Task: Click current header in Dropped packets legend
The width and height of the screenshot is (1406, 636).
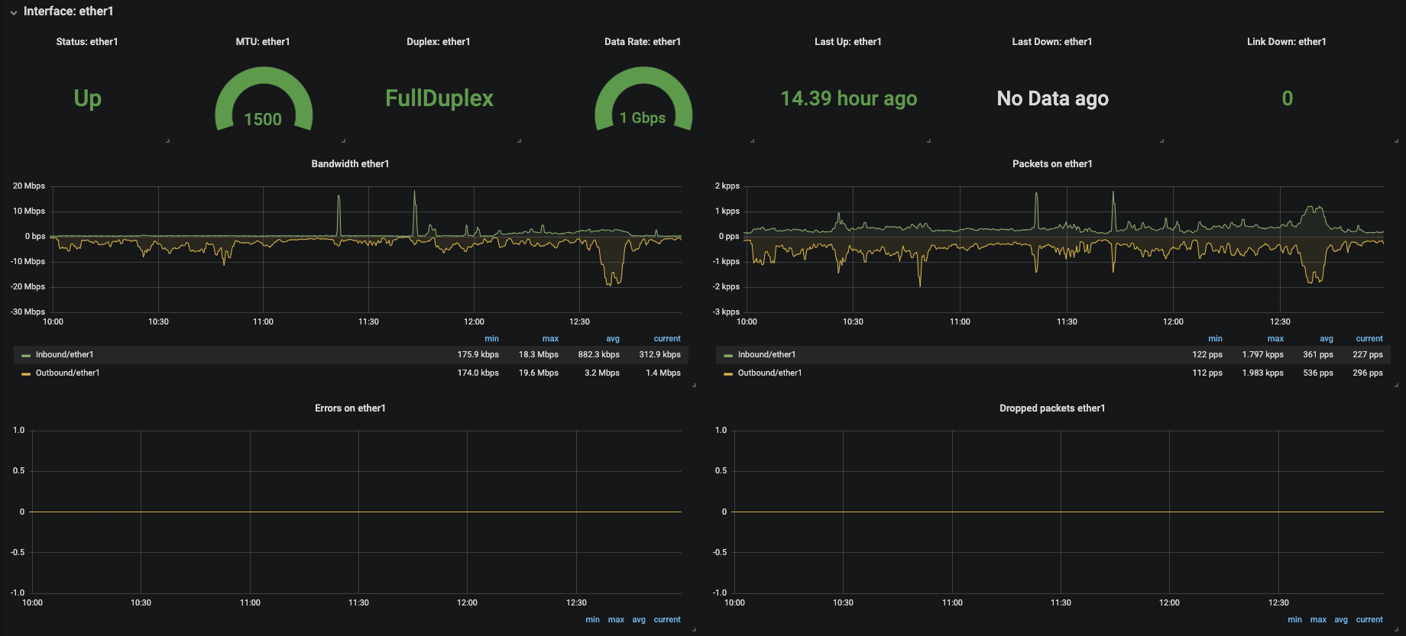Action: pos(1369,620)
